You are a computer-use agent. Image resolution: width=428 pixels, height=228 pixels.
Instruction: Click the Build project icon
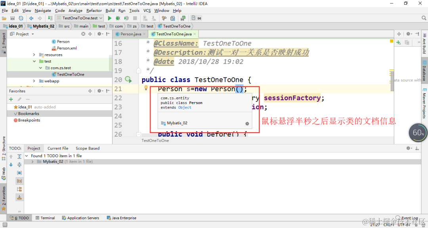click(50, 18)
